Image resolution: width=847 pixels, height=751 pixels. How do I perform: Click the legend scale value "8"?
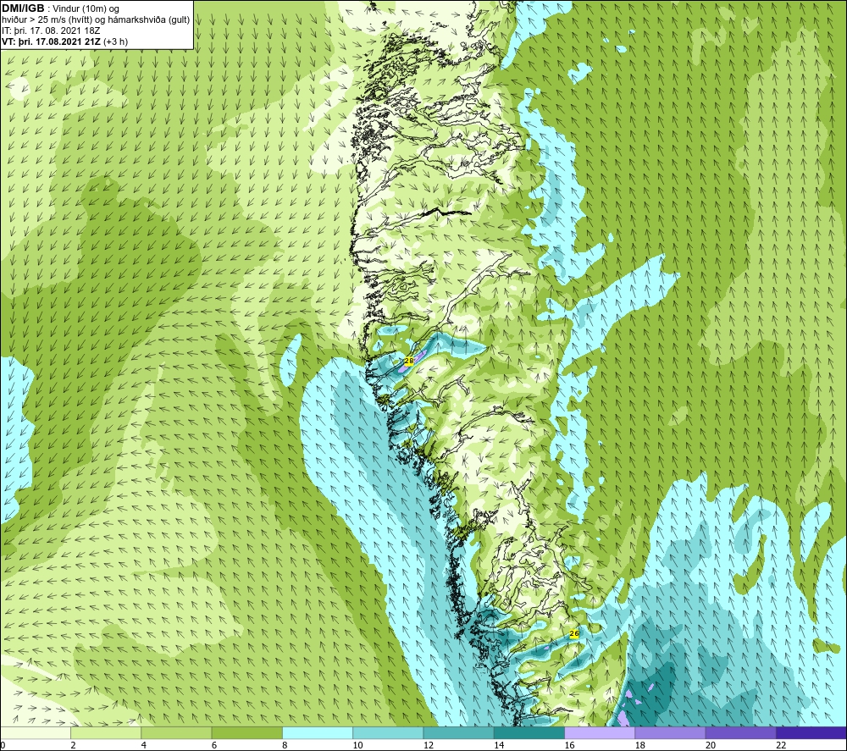point(285,745)
